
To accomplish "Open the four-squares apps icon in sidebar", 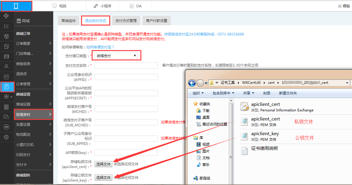I will coord(6,96).
